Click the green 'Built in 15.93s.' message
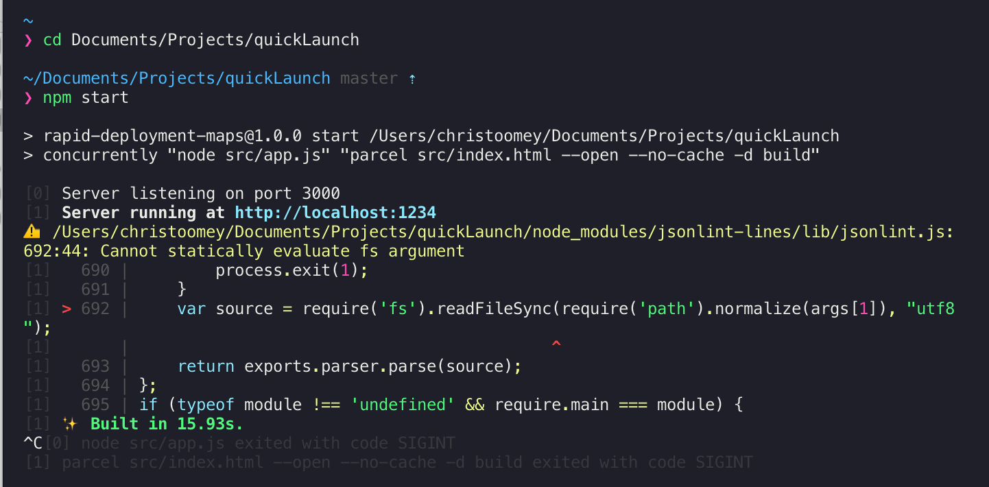Viewport: 989px width, 487px height. [x=167, y=423]
